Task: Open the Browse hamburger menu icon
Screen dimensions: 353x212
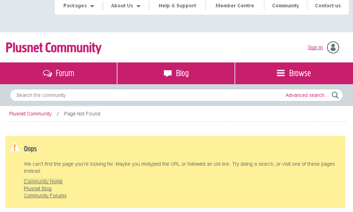Action: point(280,73)
